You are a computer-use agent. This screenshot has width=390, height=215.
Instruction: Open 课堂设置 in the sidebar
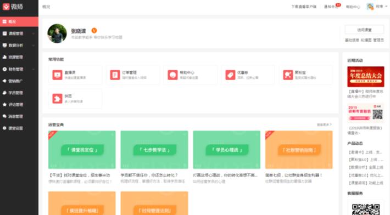pos(19,128)
